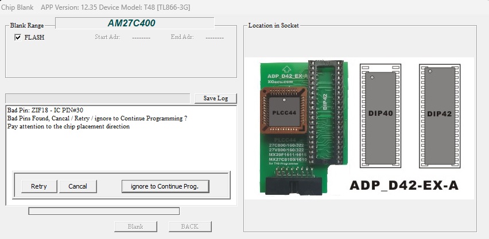Click the BACK button

189,226
